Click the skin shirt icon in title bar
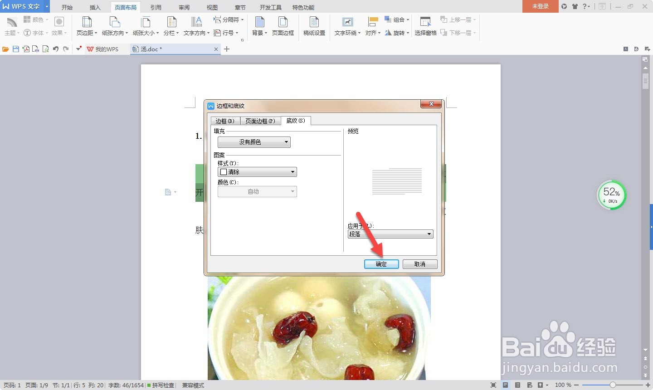 [575, 6]
